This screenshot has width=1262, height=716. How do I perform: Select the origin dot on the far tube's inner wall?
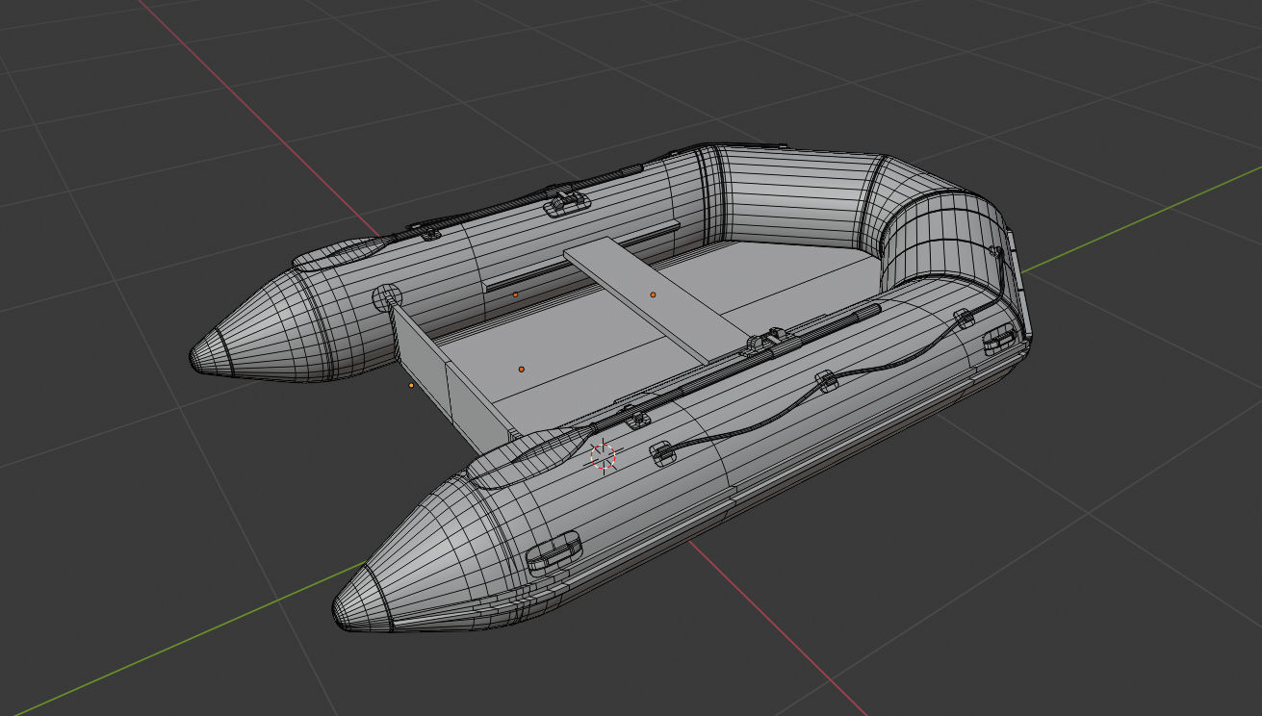pyautogui.click(x=515, y=294)
